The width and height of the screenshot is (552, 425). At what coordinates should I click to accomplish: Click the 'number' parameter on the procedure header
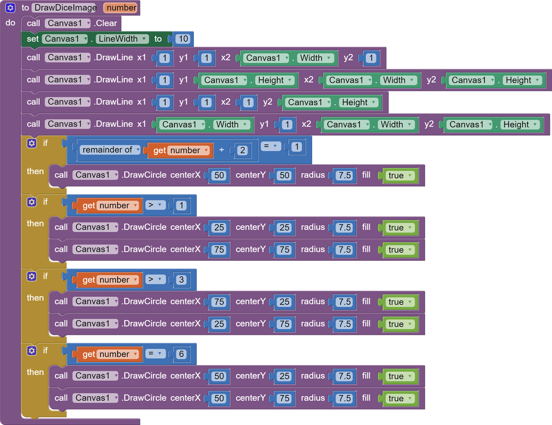click(120, 7)
